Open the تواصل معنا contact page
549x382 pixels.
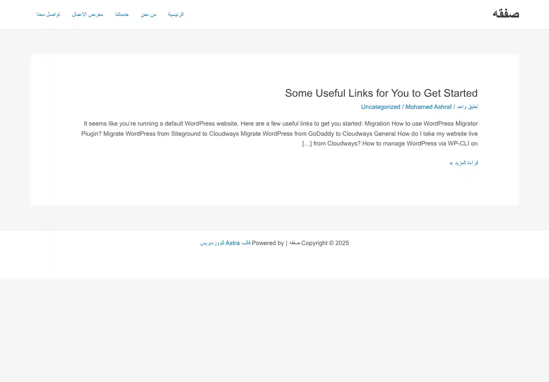(x=48, y=15)
